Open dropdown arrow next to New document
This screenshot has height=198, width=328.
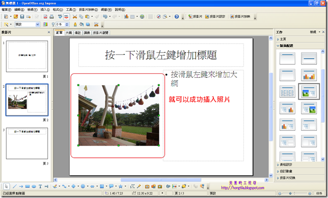[11, 16]
